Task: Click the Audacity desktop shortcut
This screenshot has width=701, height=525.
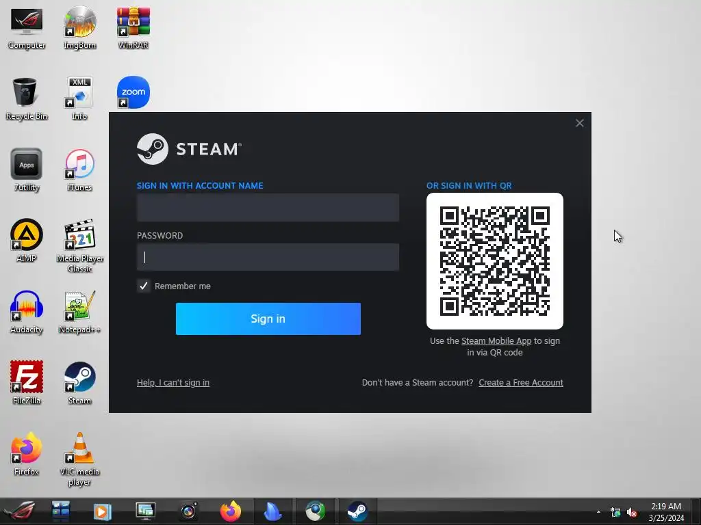Action: (27, 312)
